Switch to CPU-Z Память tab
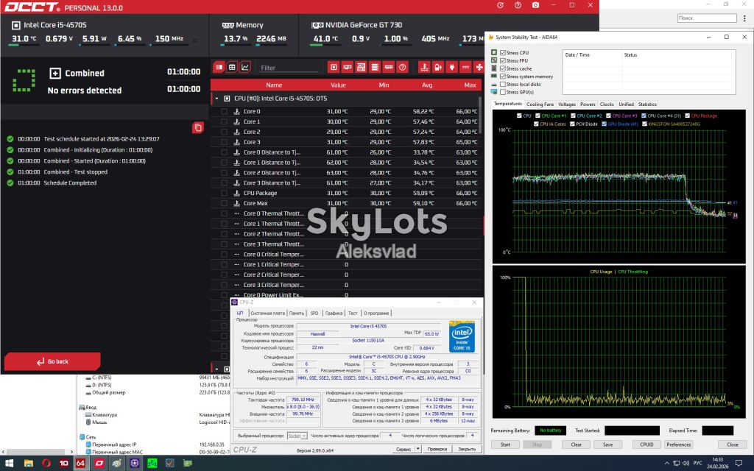The width and height of the screenshot is (754, 471). coord(297,313)
